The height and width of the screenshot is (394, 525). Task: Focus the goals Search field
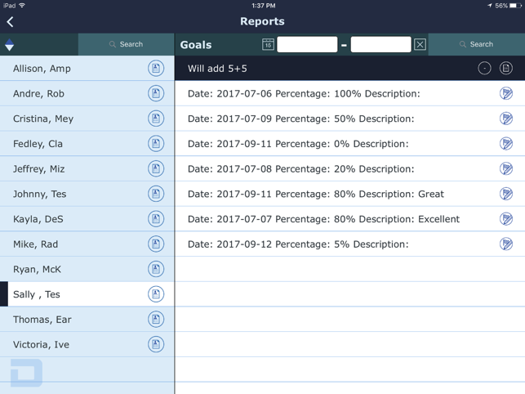click(x=477, y=44)
